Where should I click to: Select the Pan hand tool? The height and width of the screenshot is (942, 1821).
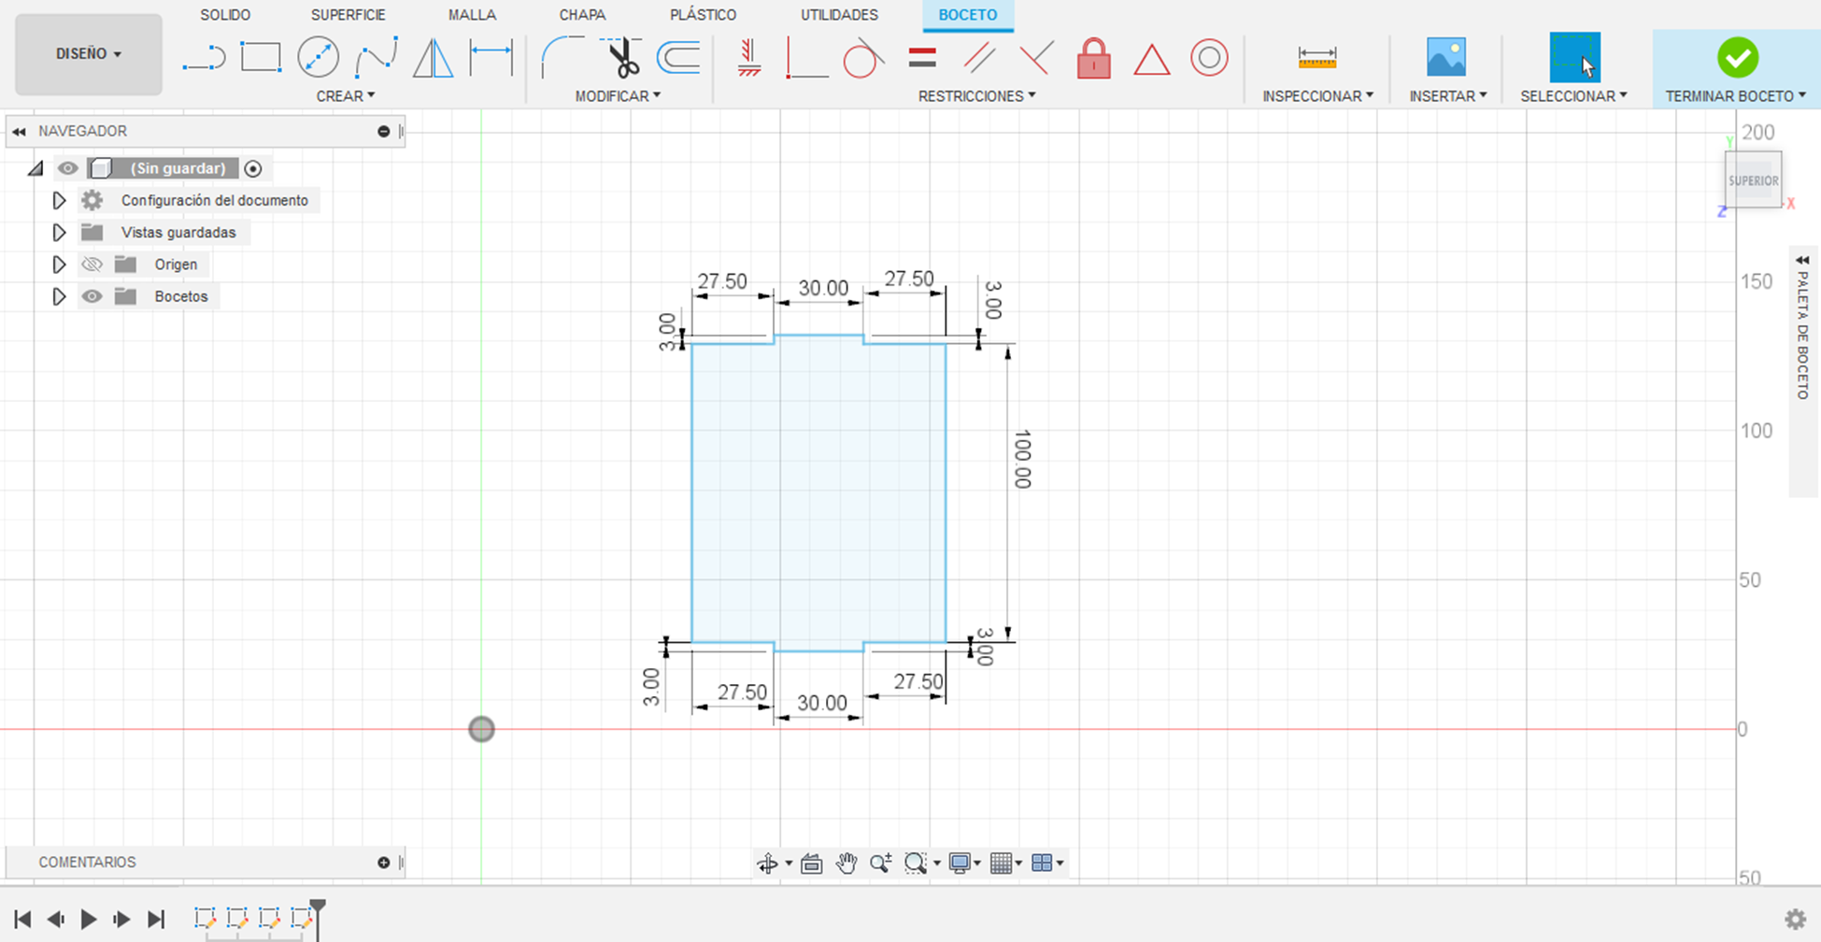click(846, 863)
